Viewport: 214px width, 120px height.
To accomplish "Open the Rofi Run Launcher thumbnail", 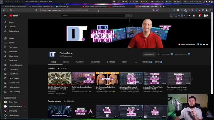I will pos(84,79).
